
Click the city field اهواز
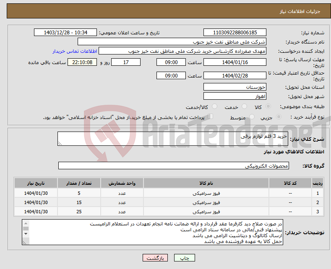[235, 96]
